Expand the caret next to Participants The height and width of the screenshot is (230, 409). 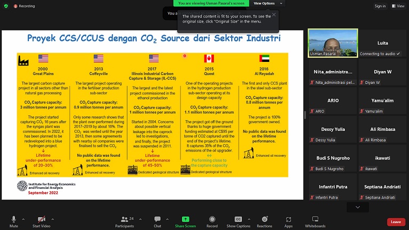[140, 218]
